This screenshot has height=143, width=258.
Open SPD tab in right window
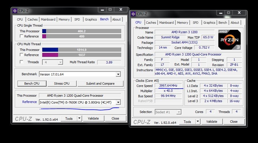pyautogui.click(x=195, y=23)
